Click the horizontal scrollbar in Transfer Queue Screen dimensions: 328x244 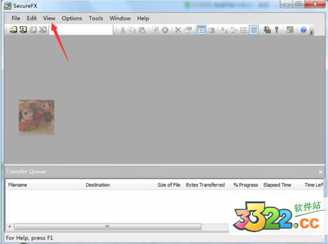coord(108,226)
